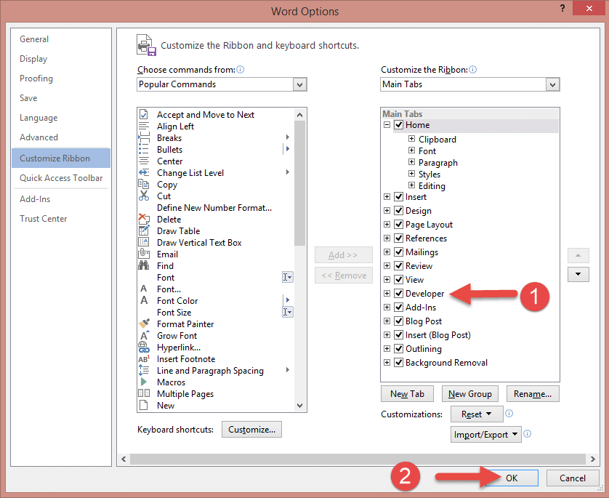Select the Quick Access Toolbar category
This screenshot has height=498, width=609.
coord(60,178)
